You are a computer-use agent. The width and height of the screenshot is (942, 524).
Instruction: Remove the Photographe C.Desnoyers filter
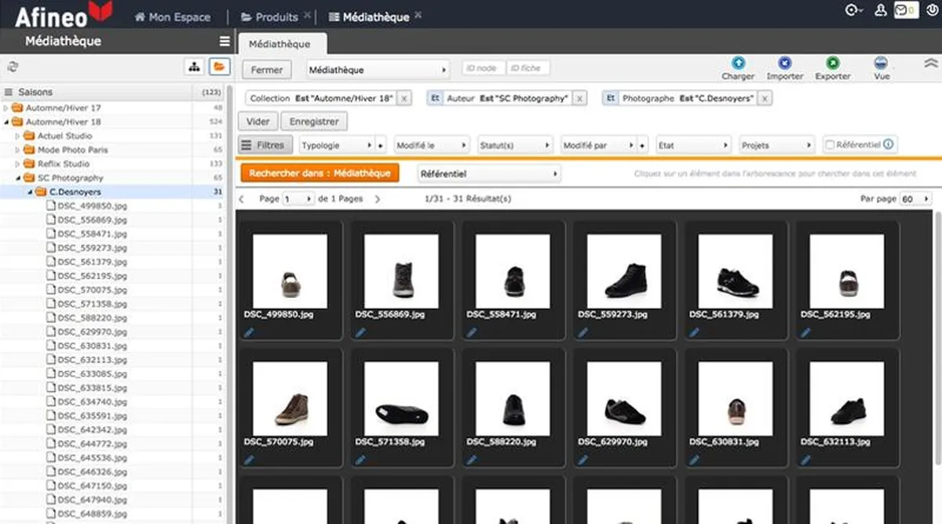click(765, 99)
